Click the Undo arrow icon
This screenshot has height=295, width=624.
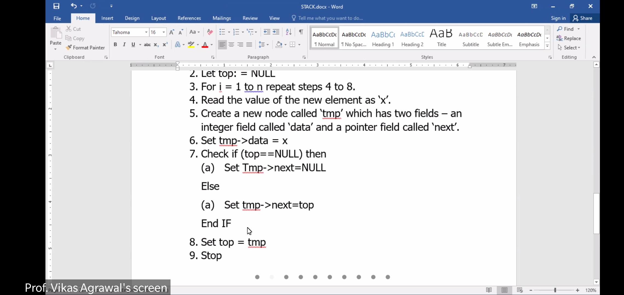click(x=74, y=6)
